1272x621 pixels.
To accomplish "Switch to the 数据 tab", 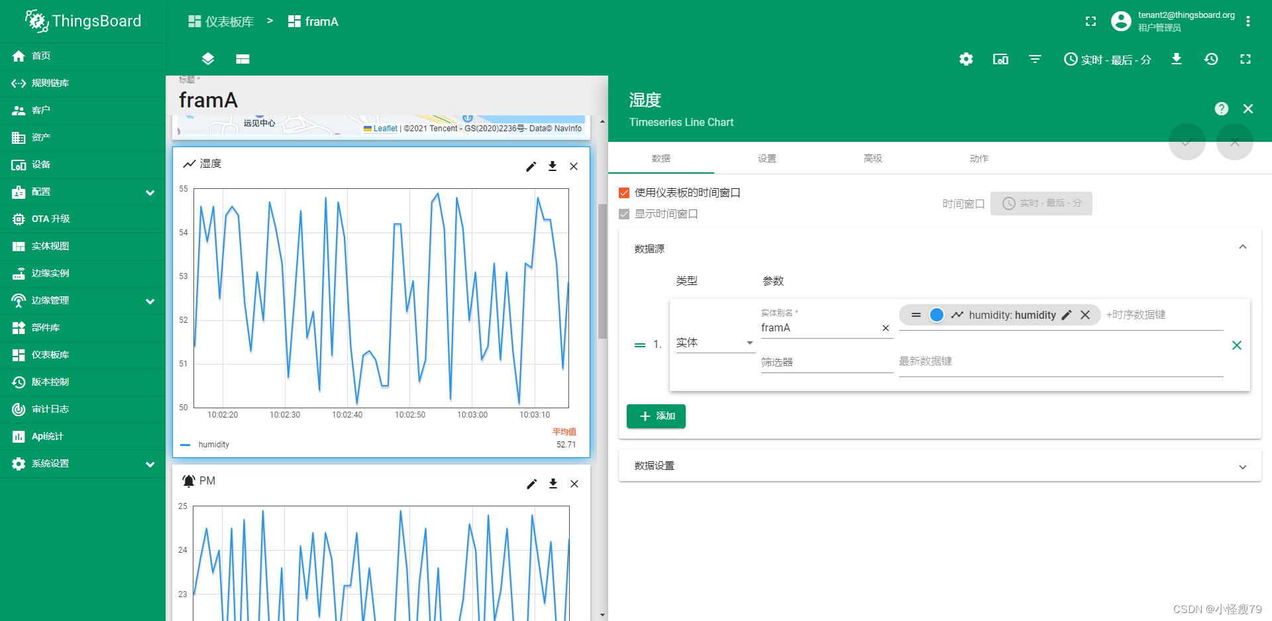I will pyautogui.click(x=661, y=158).
